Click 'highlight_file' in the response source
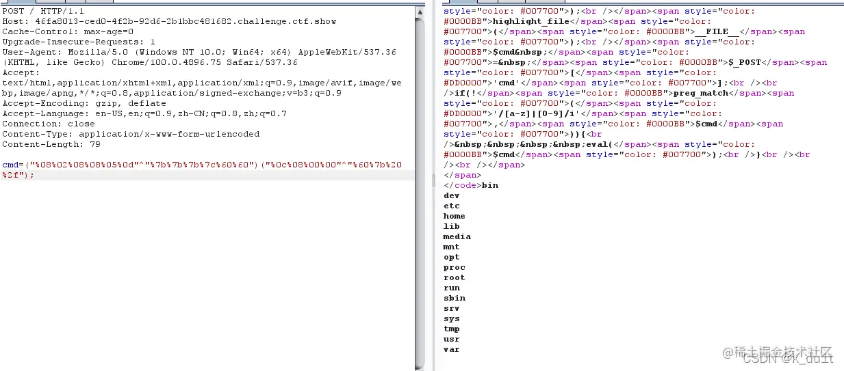844x371 pixels. coord(531,21)
